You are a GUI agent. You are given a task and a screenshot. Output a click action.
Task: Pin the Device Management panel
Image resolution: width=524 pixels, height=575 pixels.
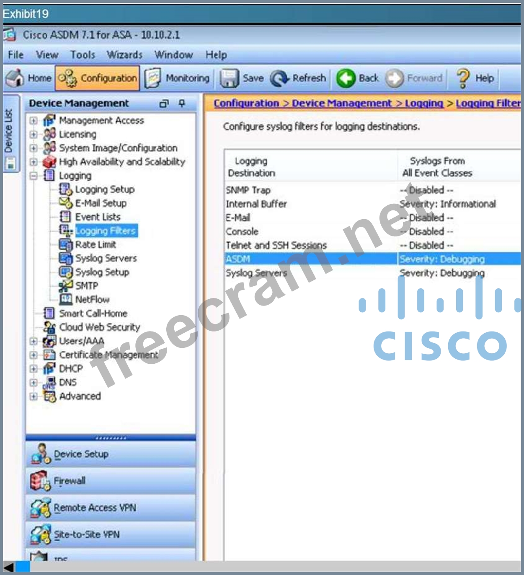click(x=182, y=103)
